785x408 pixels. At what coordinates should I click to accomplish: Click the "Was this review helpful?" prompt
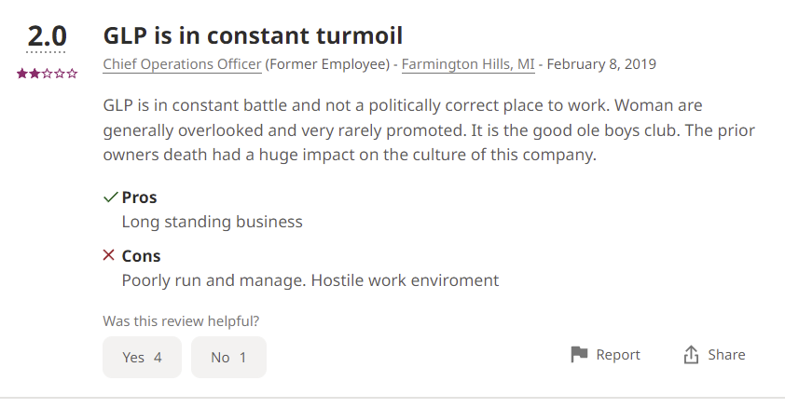181,321
